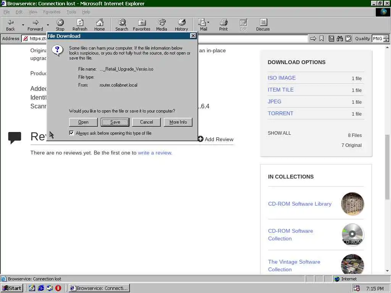The height and width of the screenshot is (293, 391).
Task: Click the bookmark ribbon icon in address row
Action: coord(322,39)
